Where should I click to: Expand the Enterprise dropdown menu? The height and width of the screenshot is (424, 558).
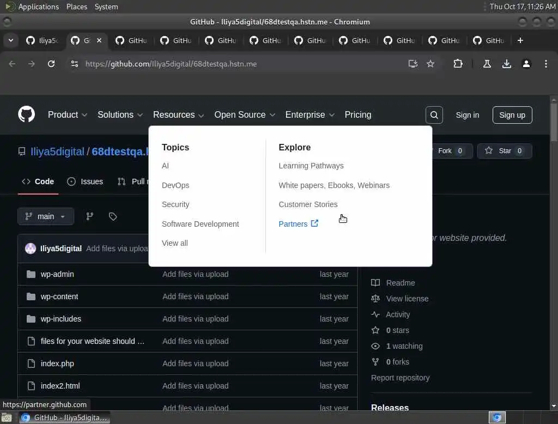[310, 114]
